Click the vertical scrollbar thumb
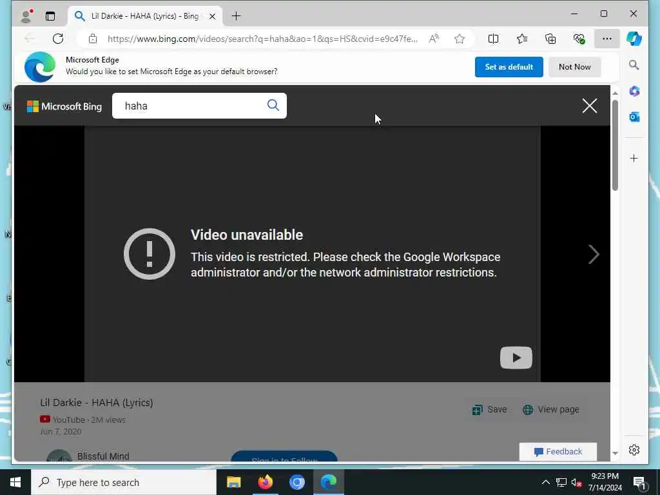This screenshot has height=495, width=660. [x=615, y=145]
